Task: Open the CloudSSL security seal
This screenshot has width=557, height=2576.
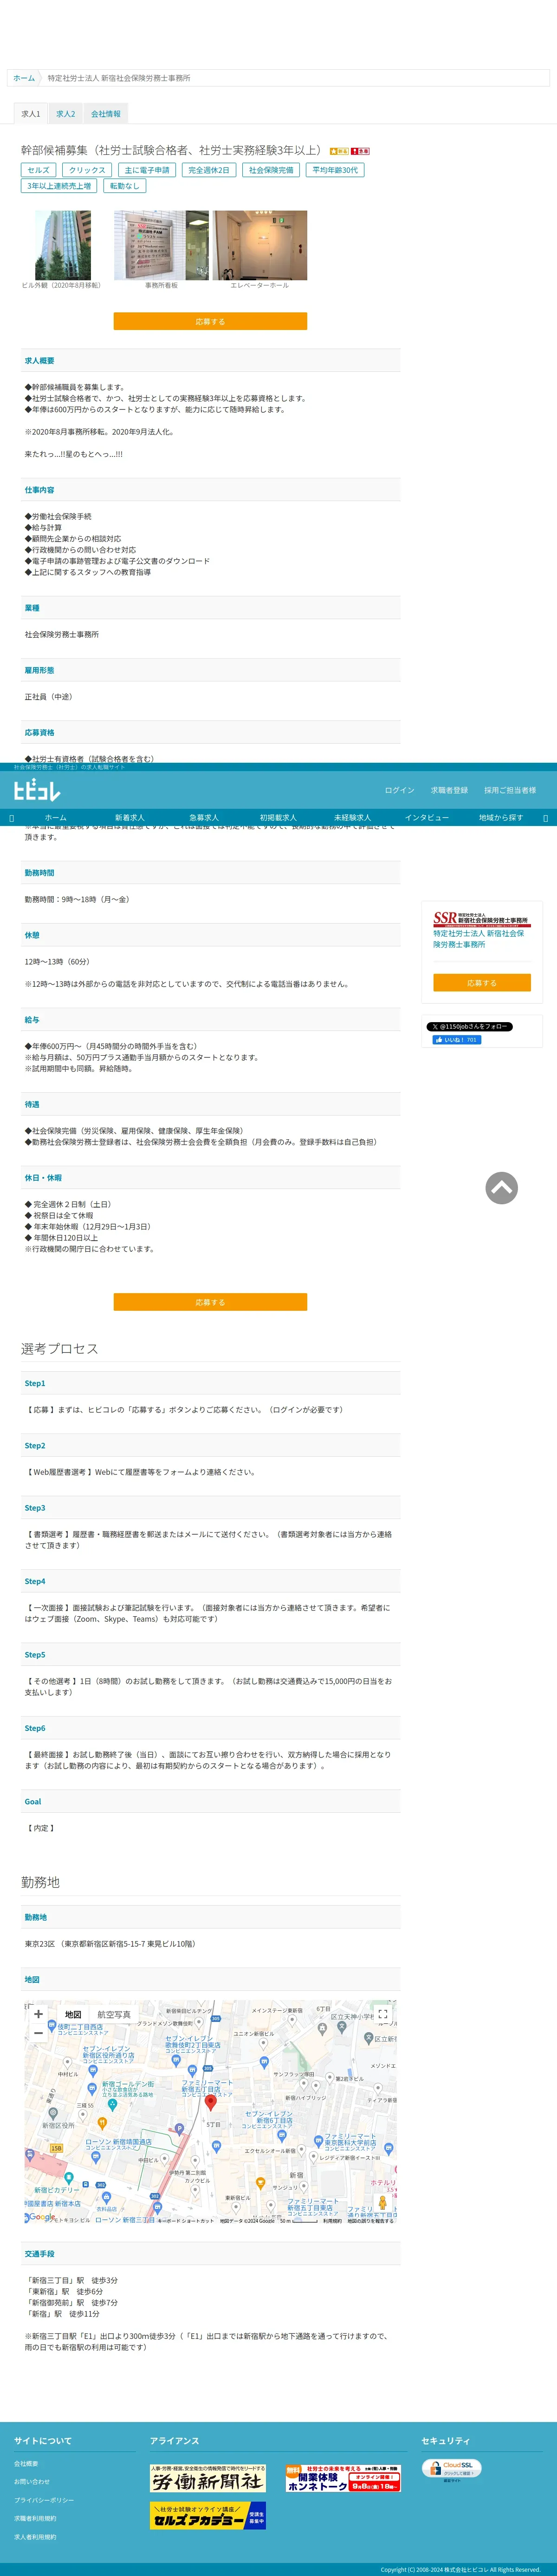Action: (452, 2469)
